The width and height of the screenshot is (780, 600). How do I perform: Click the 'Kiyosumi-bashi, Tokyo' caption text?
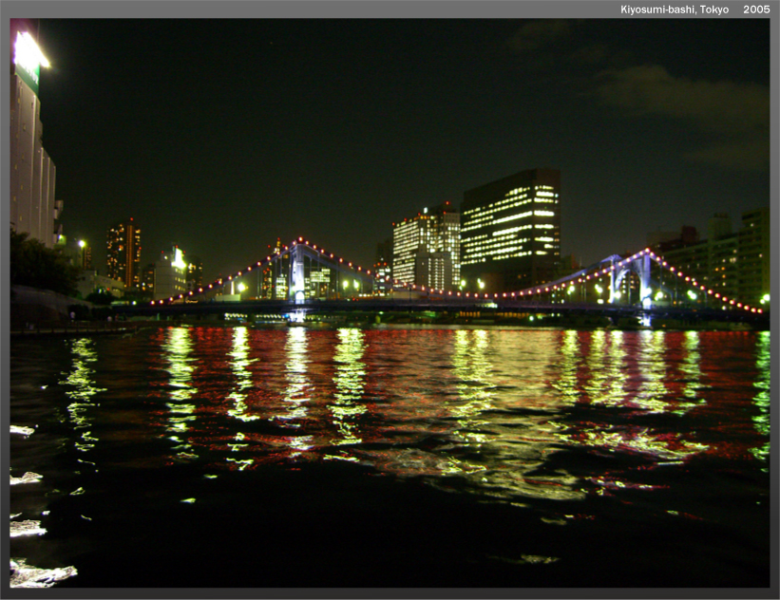(674, 9)
